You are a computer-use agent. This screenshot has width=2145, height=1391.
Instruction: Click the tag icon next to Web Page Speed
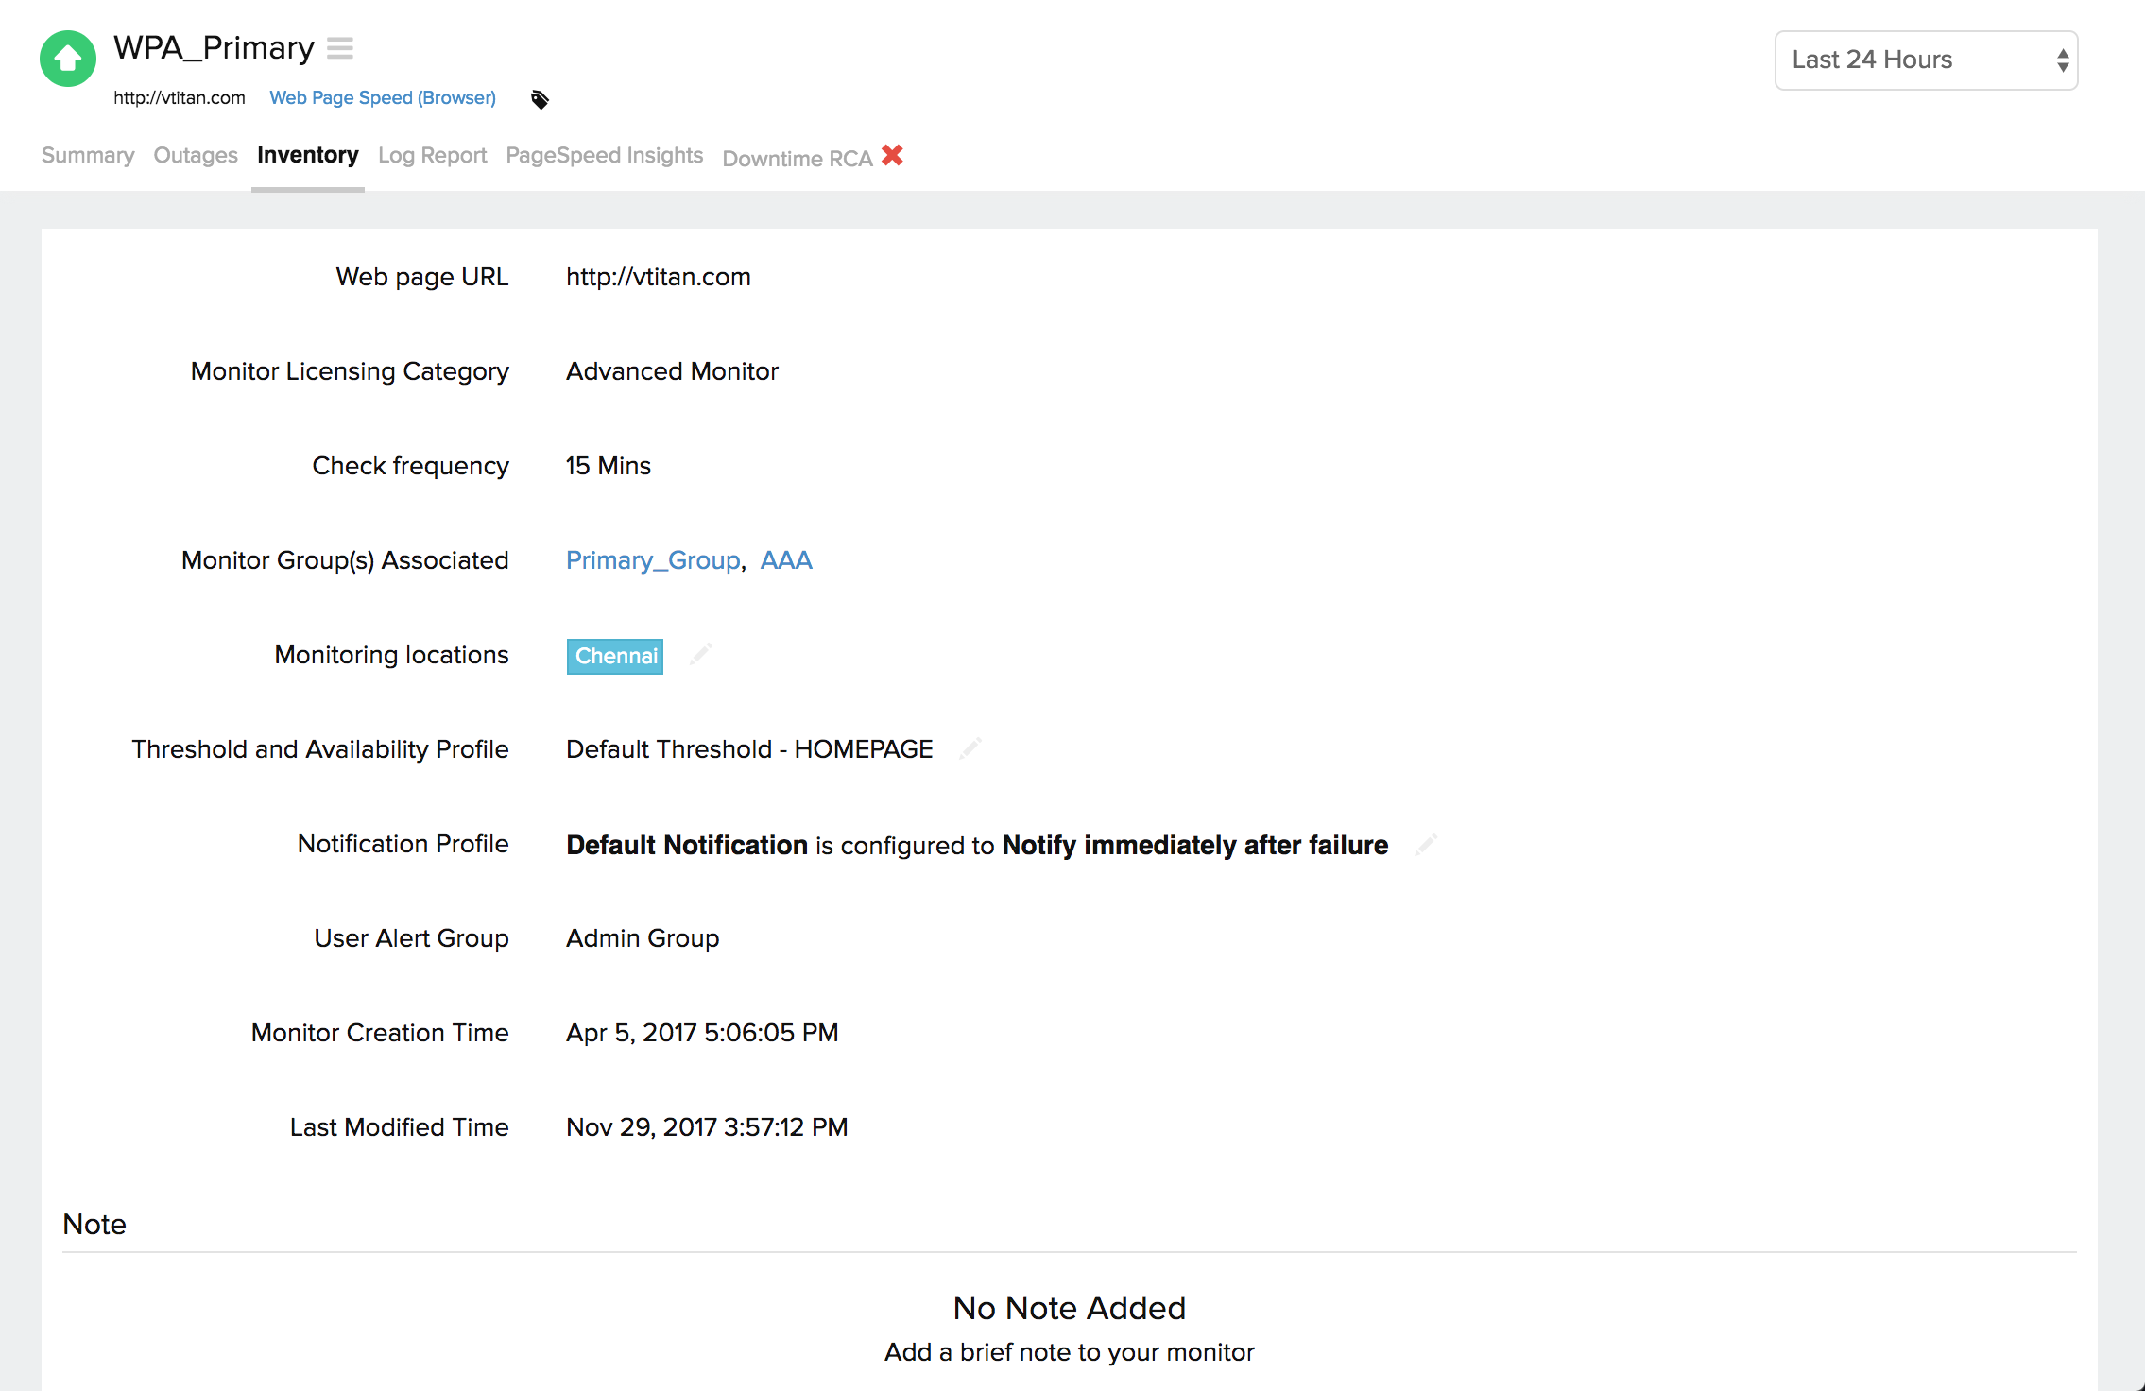pos(539,98)
